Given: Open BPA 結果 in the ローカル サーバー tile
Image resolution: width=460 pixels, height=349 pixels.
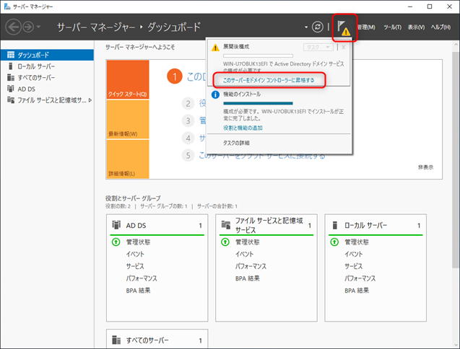Looking at the screenshot, I should click(357, 291).
